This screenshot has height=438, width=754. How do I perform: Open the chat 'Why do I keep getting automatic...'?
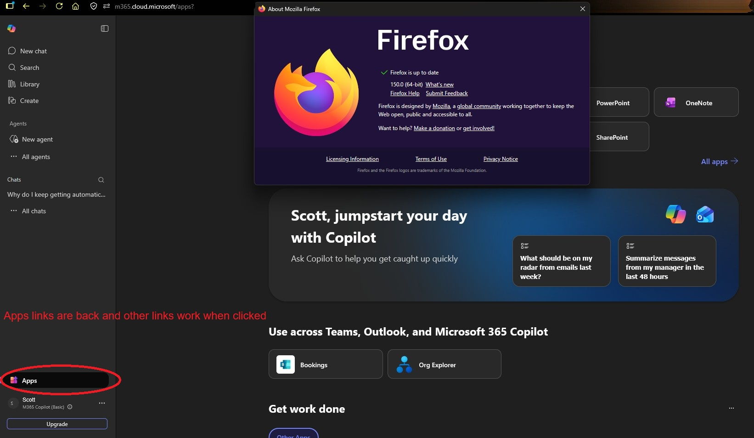(x=56, y=194)
